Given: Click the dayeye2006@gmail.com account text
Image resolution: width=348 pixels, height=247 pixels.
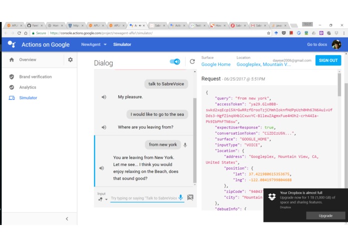Looking at the screenshot, I should [292, 60].
